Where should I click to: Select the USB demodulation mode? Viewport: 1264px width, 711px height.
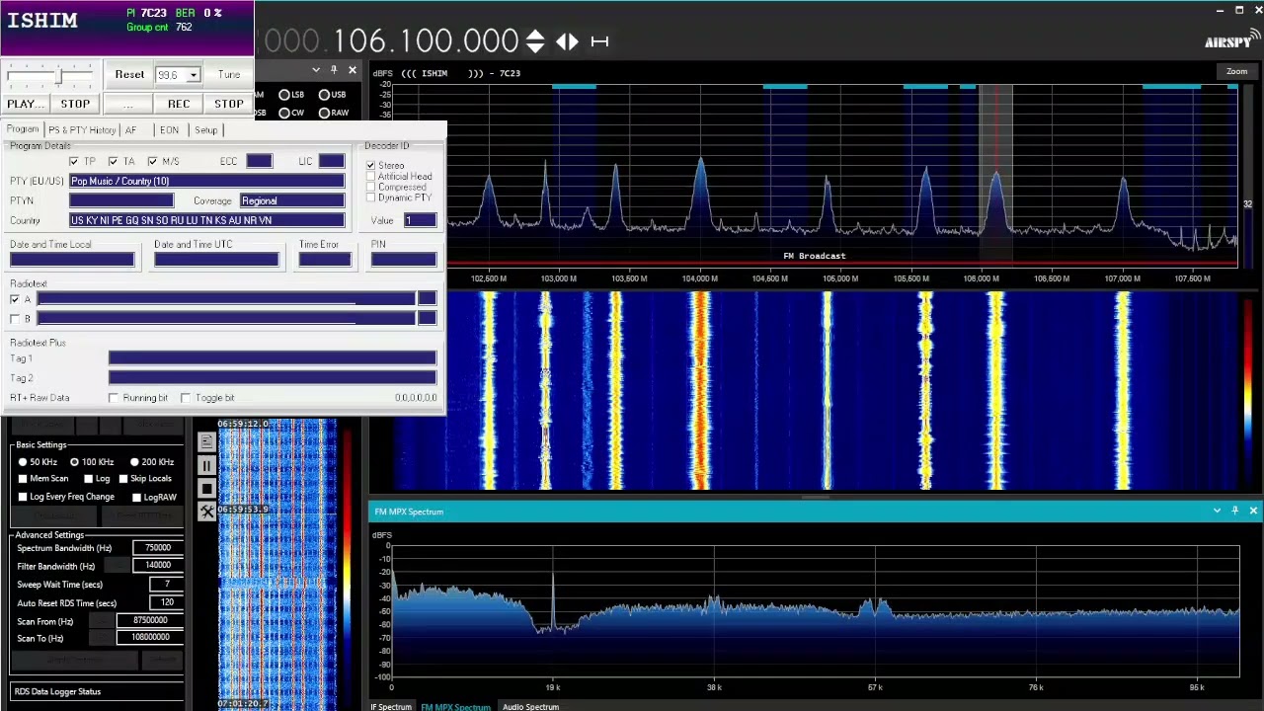[325, 95]
